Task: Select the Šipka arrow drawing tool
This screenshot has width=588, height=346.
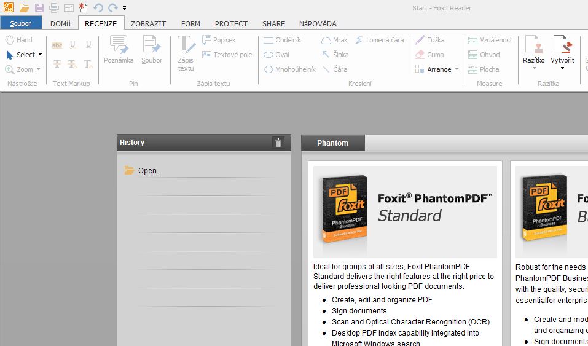Action: tap(335, 55)
